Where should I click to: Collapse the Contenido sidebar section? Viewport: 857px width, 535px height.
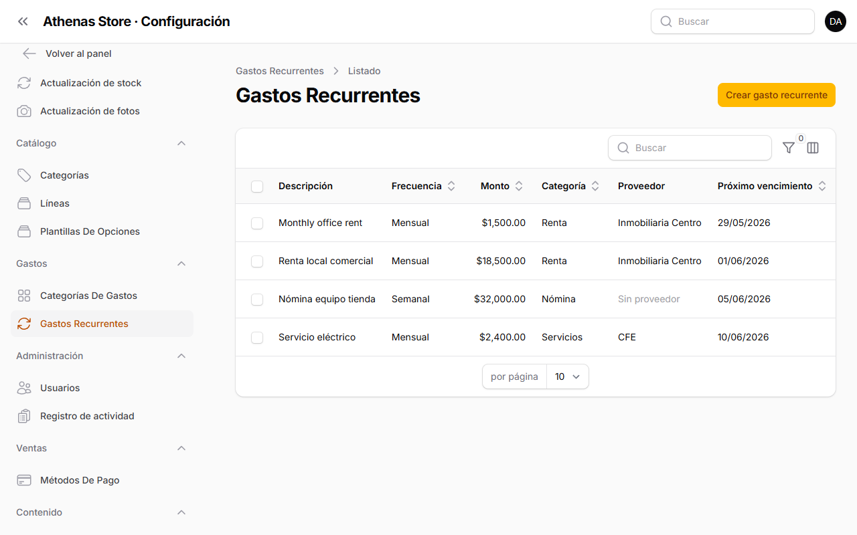point(181,512)
